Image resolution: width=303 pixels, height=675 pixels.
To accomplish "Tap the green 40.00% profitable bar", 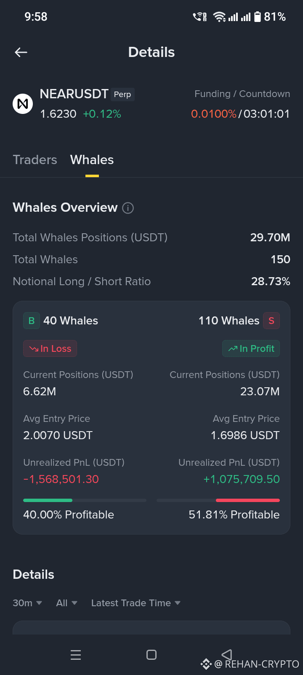I will coord(48,500).
